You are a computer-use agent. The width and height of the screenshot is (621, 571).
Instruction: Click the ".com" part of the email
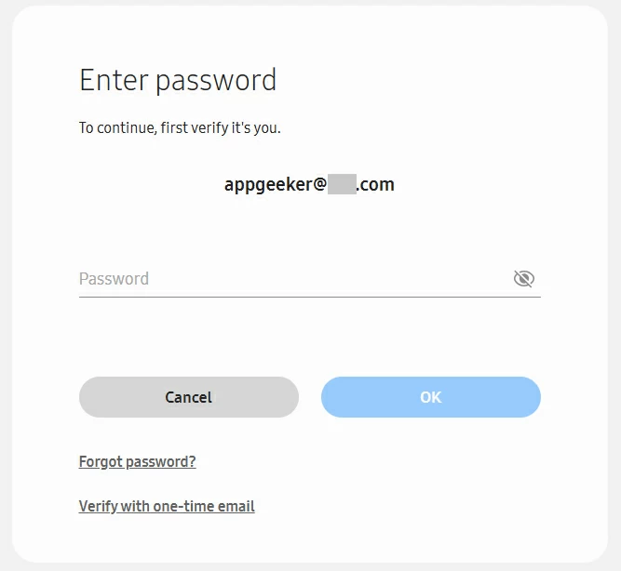tap(376, 184)
